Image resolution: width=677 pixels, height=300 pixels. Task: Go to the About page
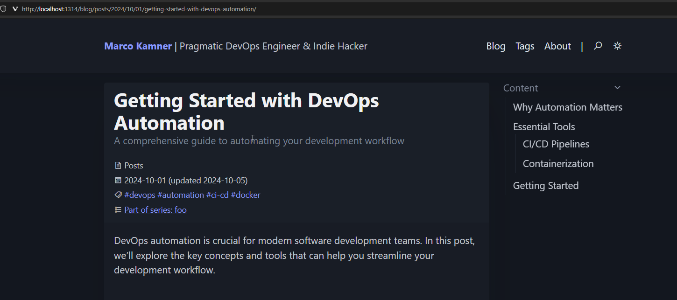(x=557, y=46)
